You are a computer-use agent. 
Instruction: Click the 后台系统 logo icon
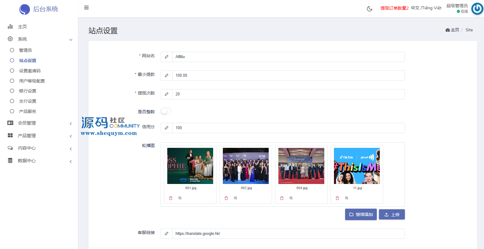click(24, 9)
